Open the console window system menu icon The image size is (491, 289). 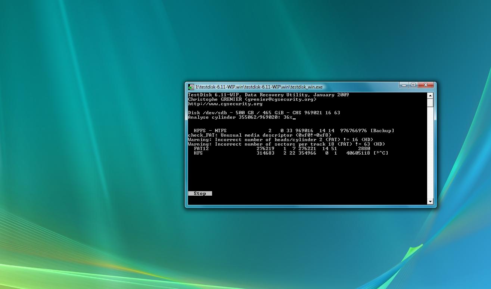click(x=191, y=87)
